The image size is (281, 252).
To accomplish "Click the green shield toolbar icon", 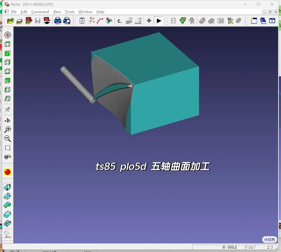I will coord(183,21).
